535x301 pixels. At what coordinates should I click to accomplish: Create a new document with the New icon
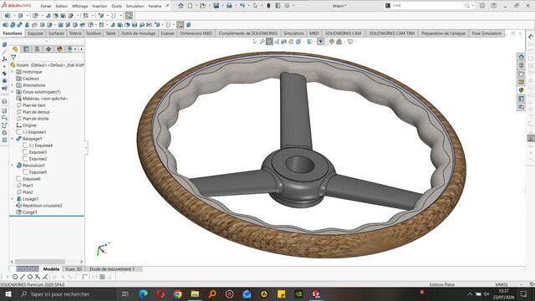(x=190, y=6)
